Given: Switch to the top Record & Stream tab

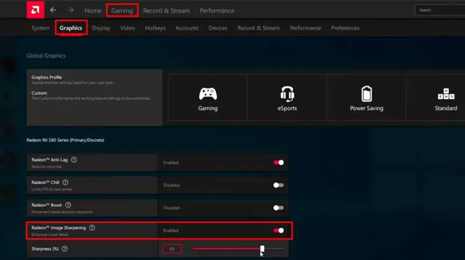Looking at the screenshot, I should [166, 11].
